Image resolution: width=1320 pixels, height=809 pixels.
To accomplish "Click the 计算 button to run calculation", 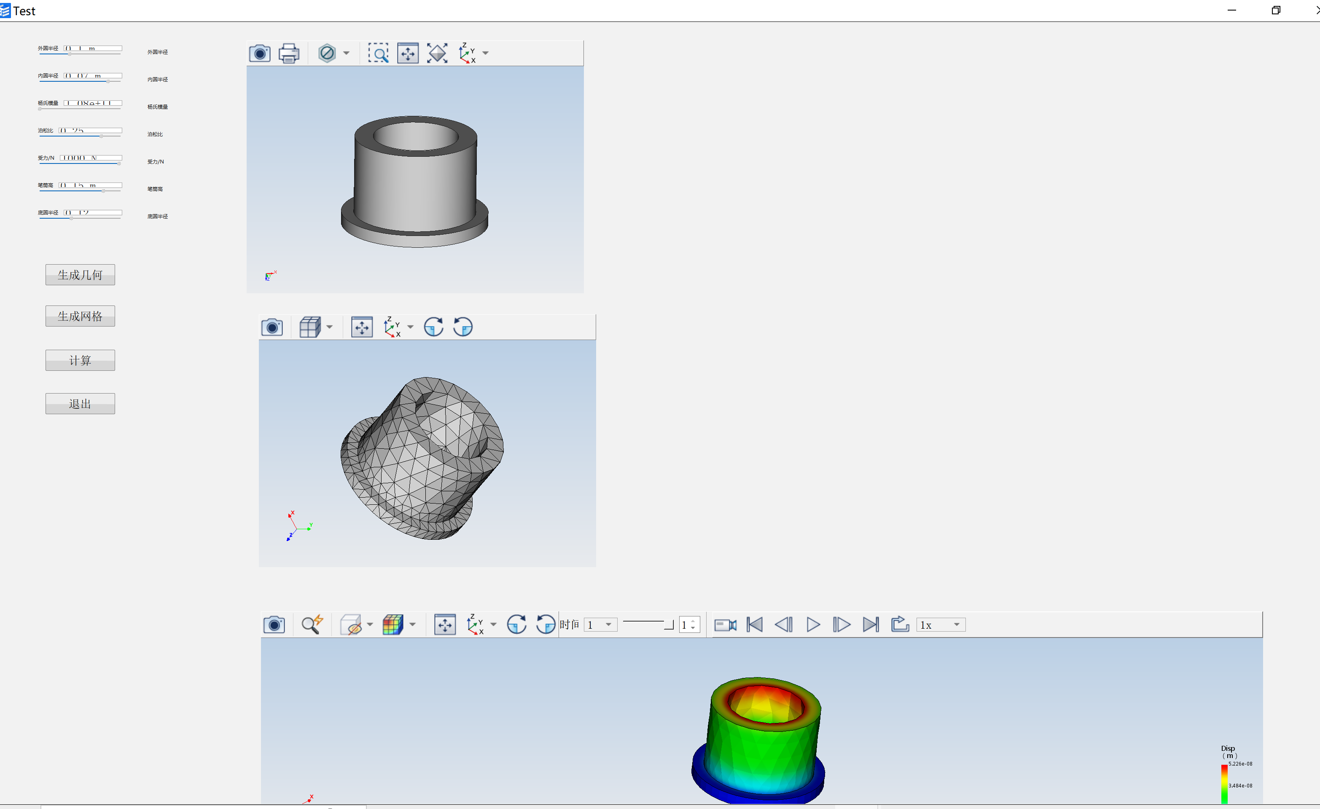I will point(80,360).
